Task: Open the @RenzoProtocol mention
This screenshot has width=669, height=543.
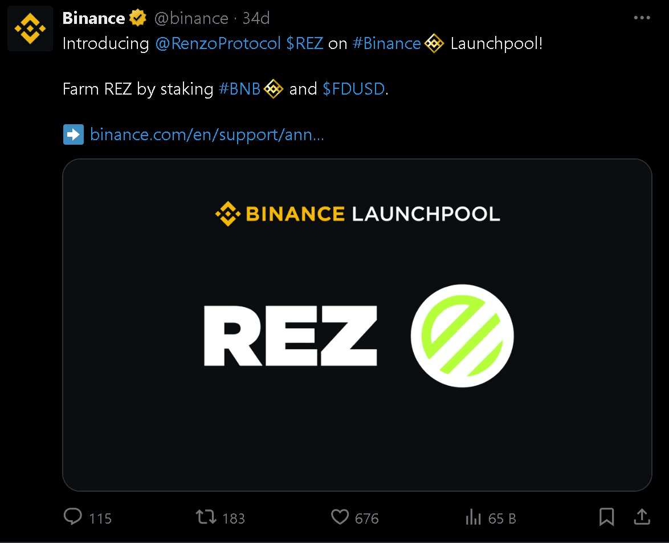Action: (x=218, y=43)
